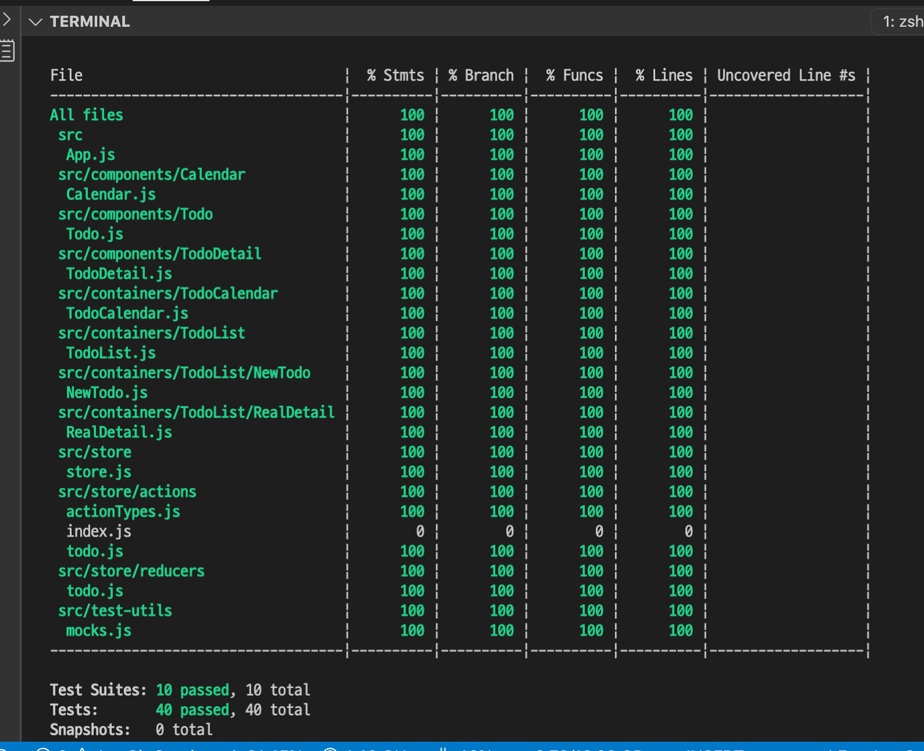Screen dimensions: 924x751
Task: Click the 'src/test-utils' folder row
Action: click(115, 610)
